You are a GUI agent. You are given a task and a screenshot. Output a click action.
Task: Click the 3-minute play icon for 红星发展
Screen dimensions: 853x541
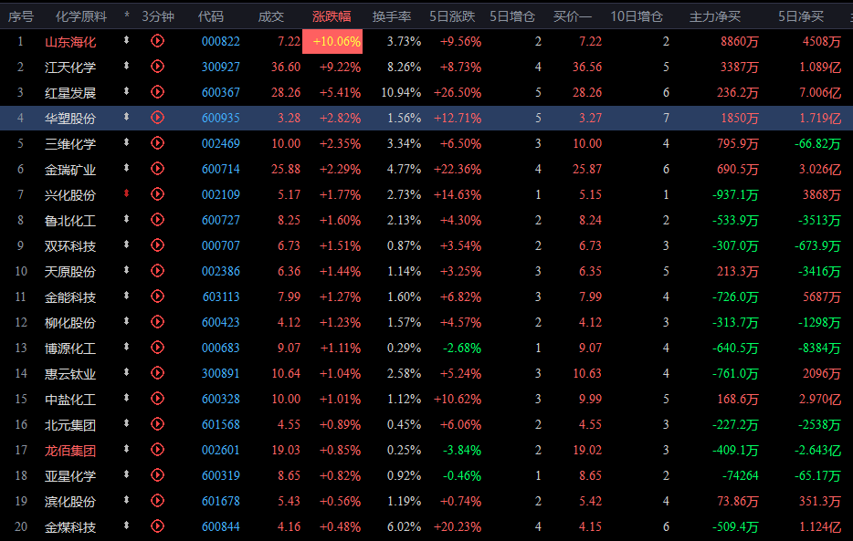click(157, 92)
